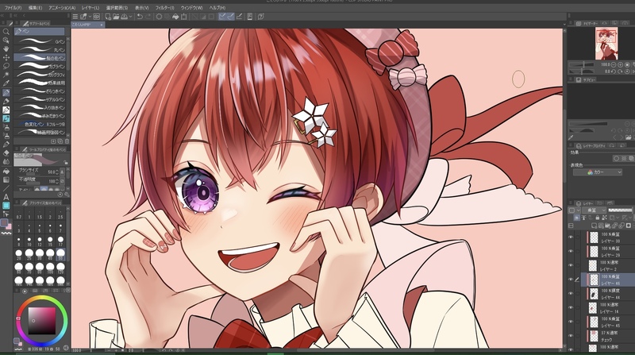Click the Tone effect icon in Layer Property

[625, 159]
